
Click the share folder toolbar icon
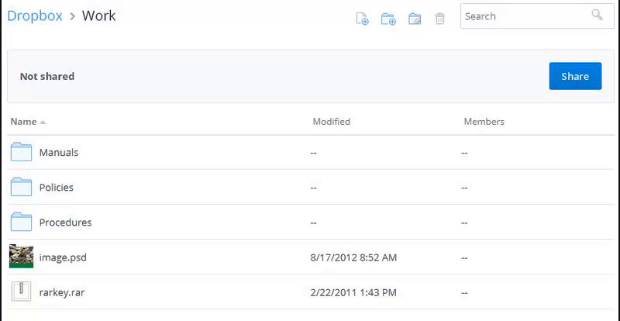(x=415, y=19)
